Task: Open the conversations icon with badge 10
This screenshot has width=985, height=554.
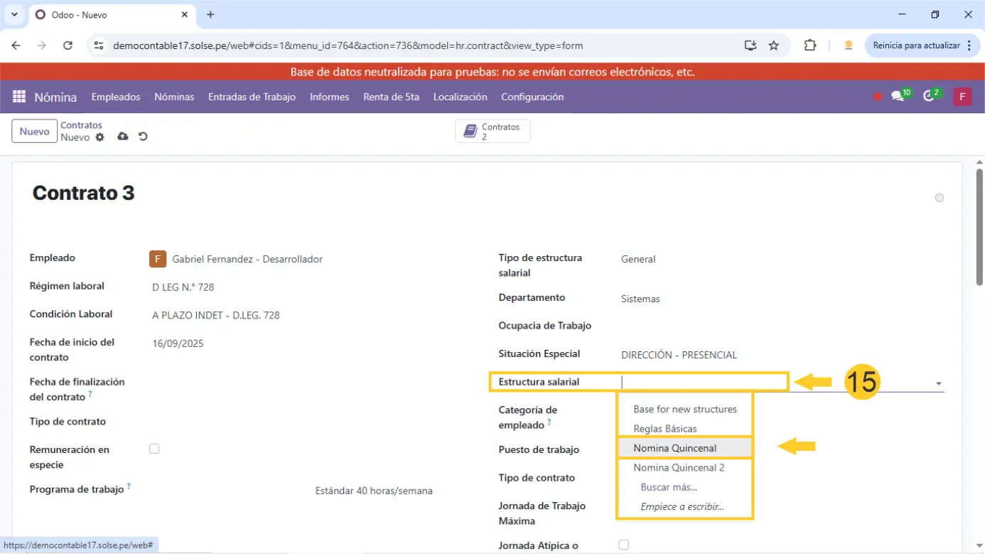Action: click(x=898, y=97)
